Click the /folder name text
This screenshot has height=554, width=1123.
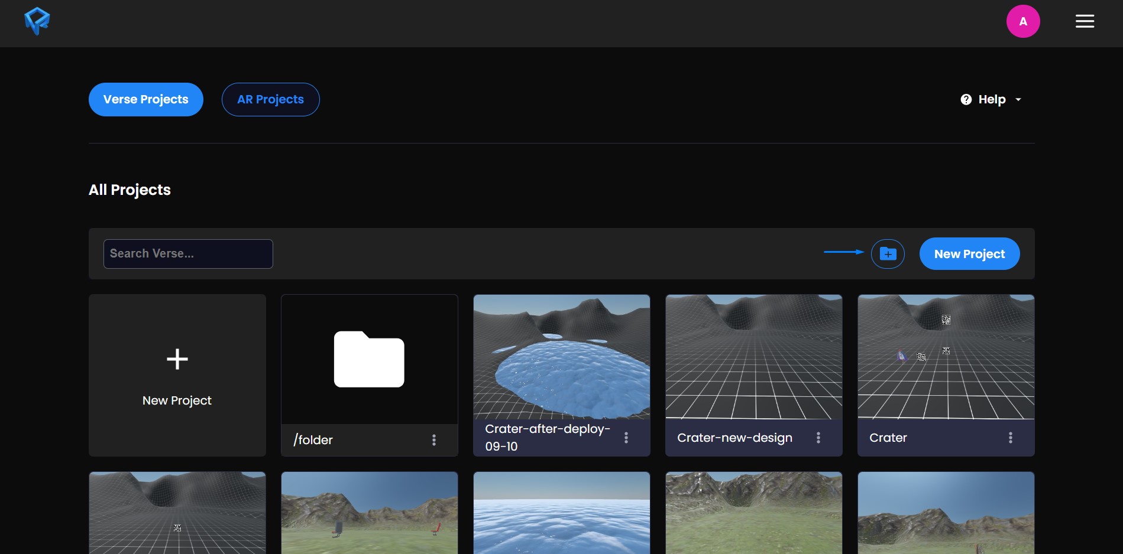coord(313,440)
